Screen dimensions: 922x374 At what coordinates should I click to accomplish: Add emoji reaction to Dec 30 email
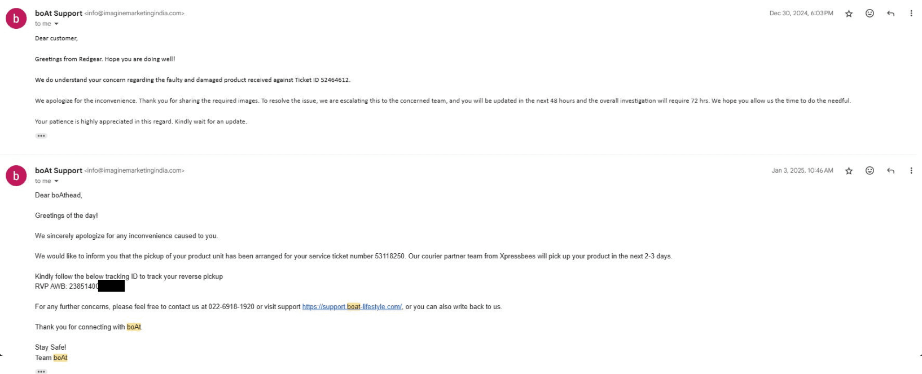pos(870,14)
